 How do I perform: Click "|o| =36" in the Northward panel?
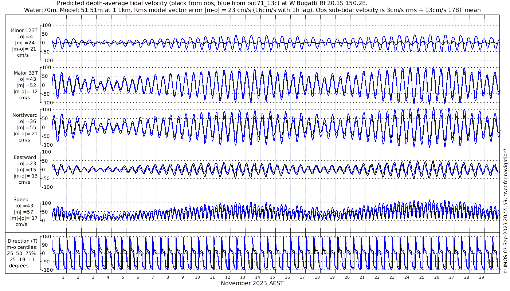point(26,121)
